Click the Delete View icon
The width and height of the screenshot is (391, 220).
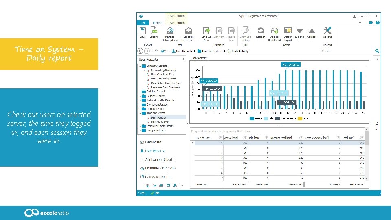[231, 31]
